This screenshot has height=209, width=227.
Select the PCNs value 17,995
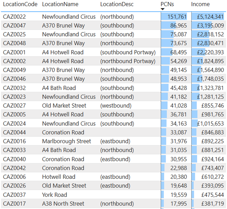pyautogui.click(x=179, y=204)
